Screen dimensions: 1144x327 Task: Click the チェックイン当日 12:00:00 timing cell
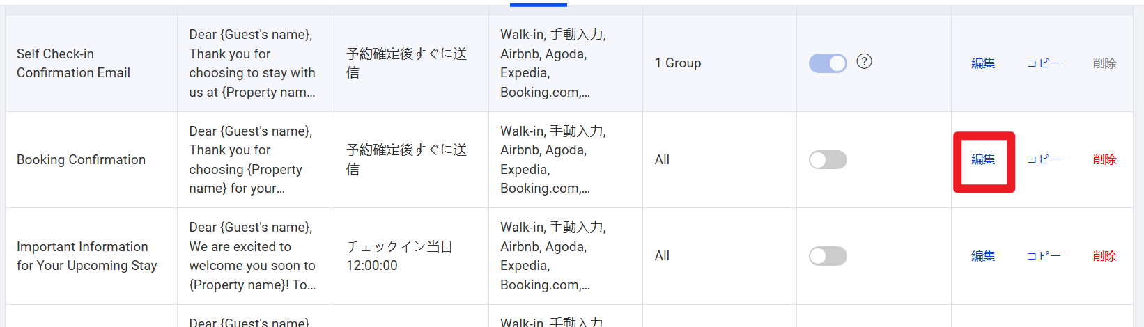[400, 256]
